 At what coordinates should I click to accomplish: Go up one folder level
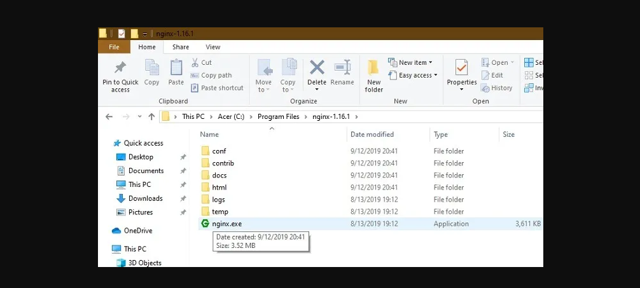click(x=151, y=117)
